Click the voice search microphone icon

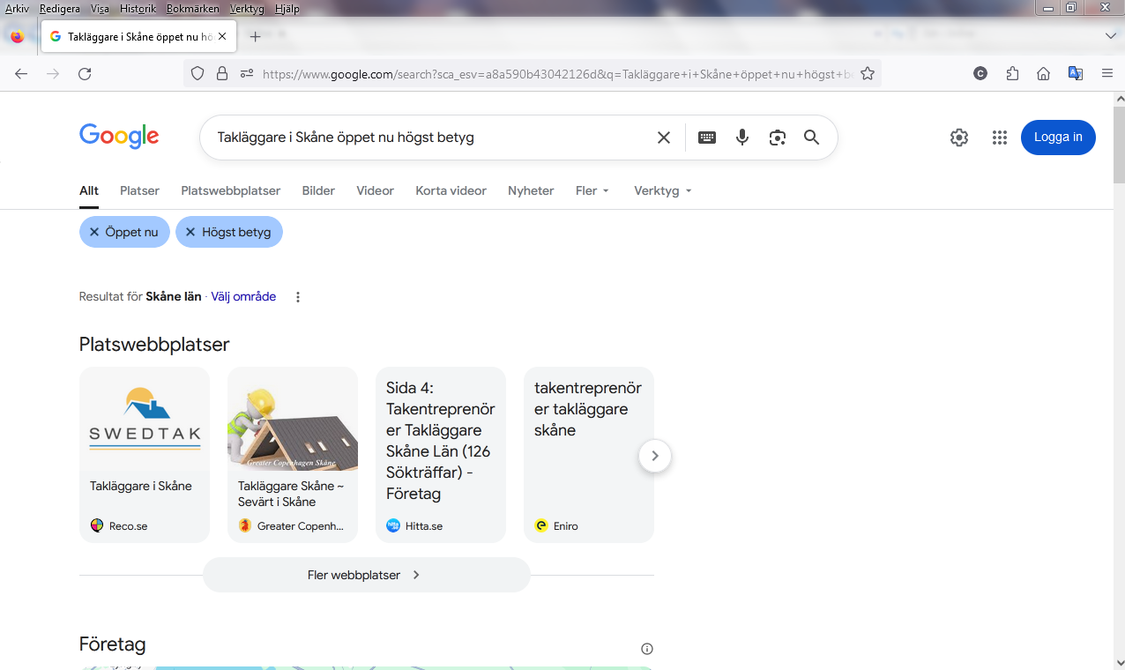pyautogui.click(x=742, y=138)
